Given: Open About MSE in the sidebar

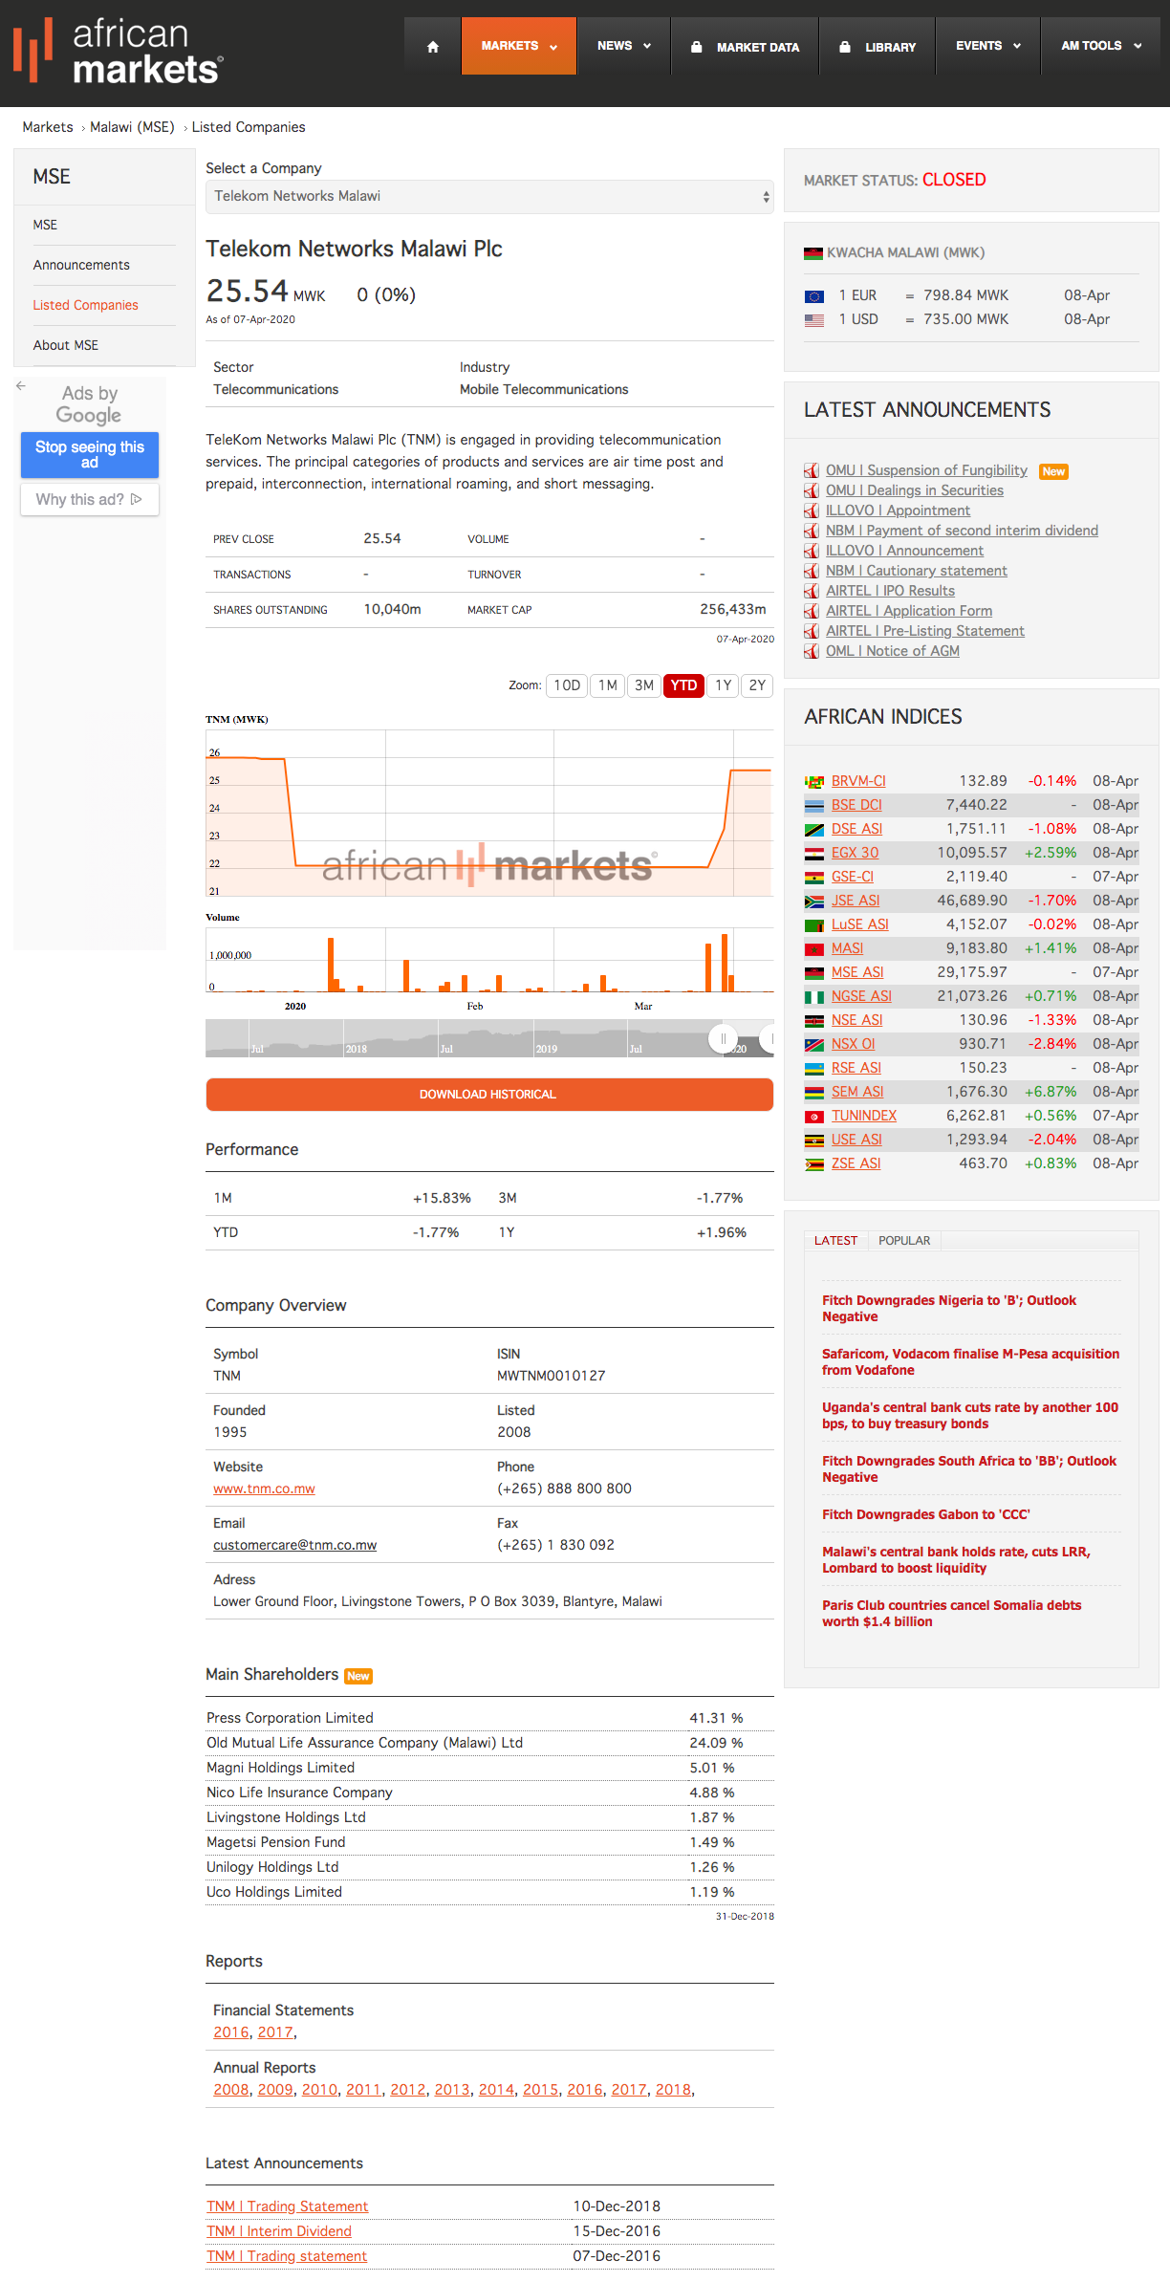Looking at the screenshot, I should 66,345.
